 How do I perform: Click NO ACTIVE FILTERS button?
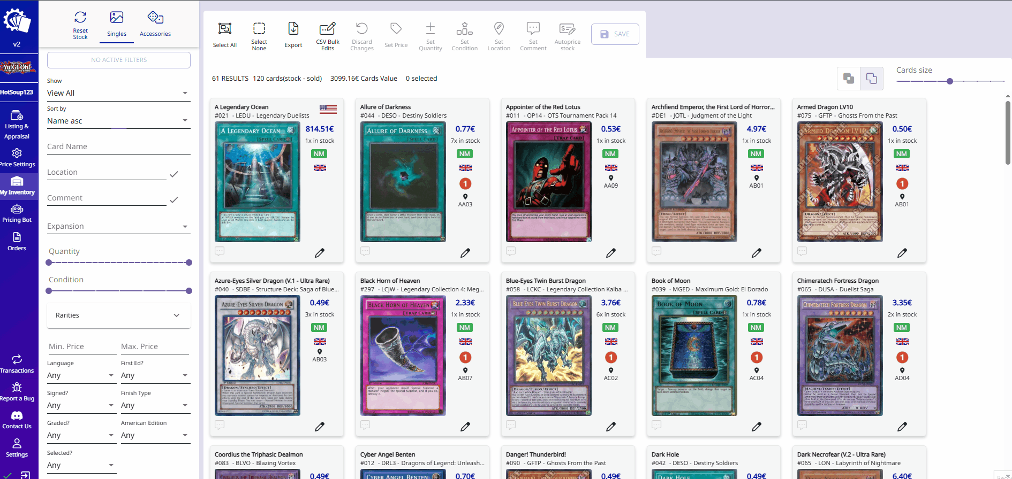(x=119, y=60)
